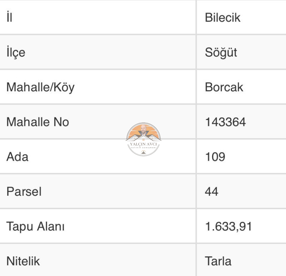Click the Yalçın Avcı watermark logo
Viewport: 286px width, 276px height.
pos(143,139)
